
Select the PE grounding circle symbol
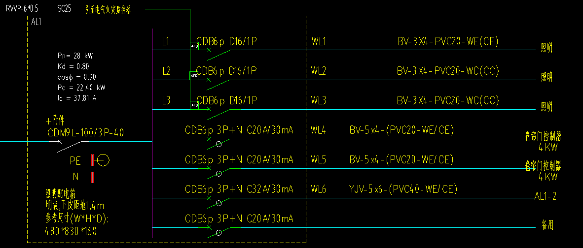pyautogui.click(x=103, y=160)
